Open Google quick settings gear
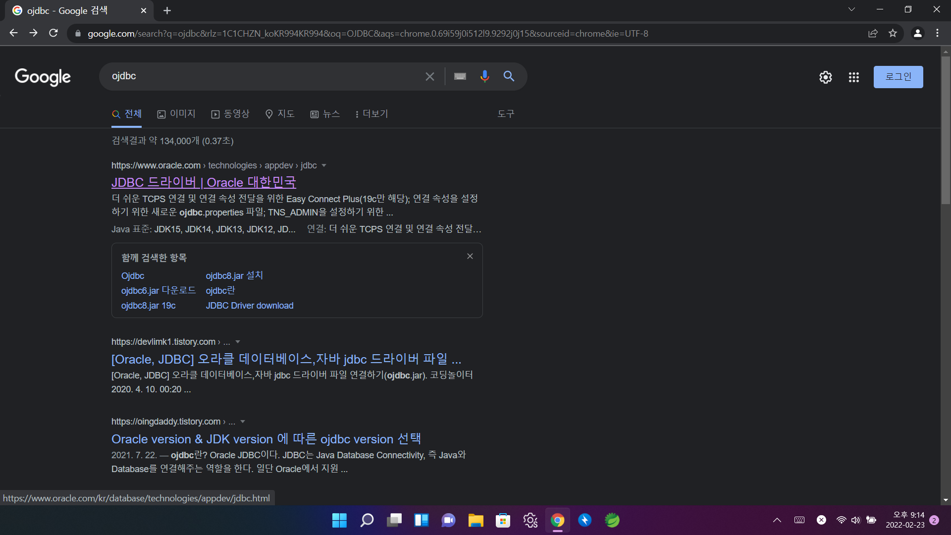Image resolution: width=951 pixels, height=535 pixels. click(x=825, y=77)
